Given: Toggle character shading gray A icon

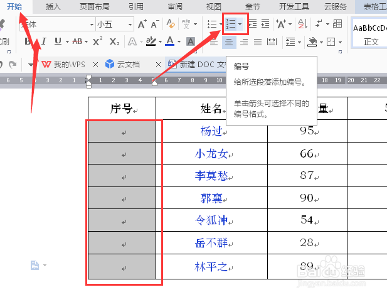Looking at the screenshot, I should [x=191, y=41].
